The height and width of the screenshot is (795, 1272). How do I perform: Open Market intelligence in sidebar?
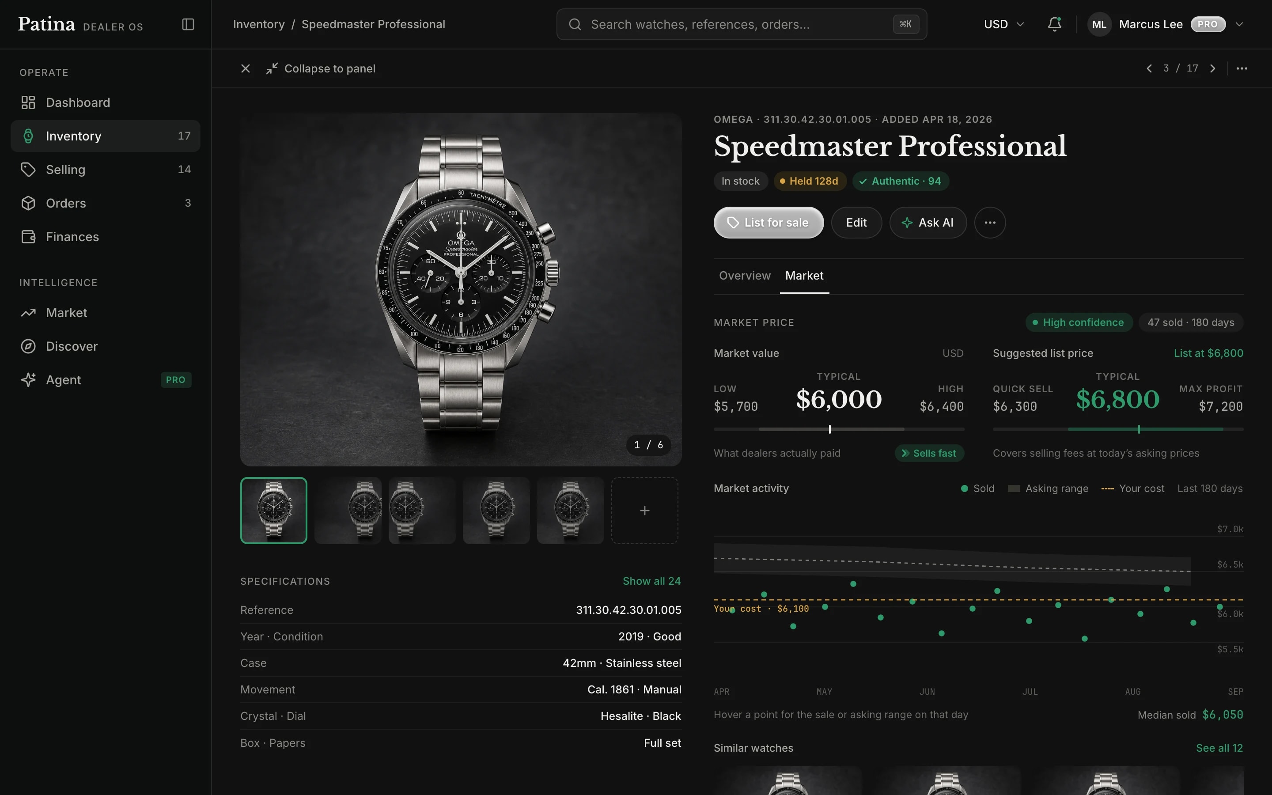[105, 313]
